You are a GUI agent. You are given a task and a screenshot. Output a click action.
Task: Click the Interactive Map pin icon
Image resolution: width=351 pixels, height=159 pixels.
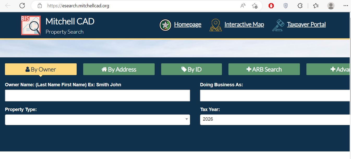point(216,25)
